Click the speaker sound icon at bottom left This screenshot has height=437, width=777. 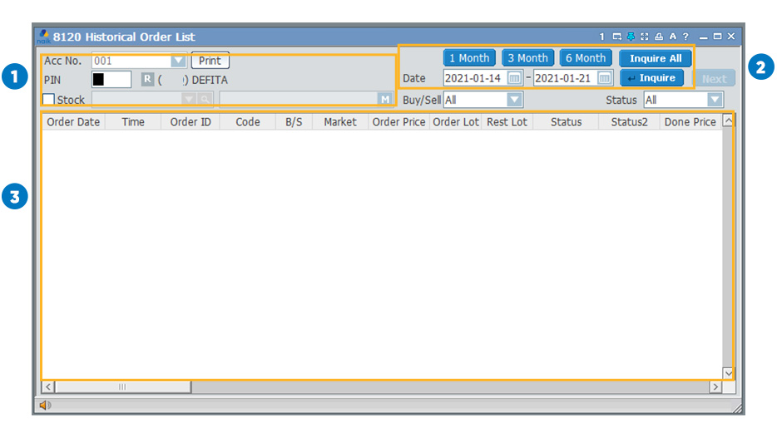coord(44,405)
